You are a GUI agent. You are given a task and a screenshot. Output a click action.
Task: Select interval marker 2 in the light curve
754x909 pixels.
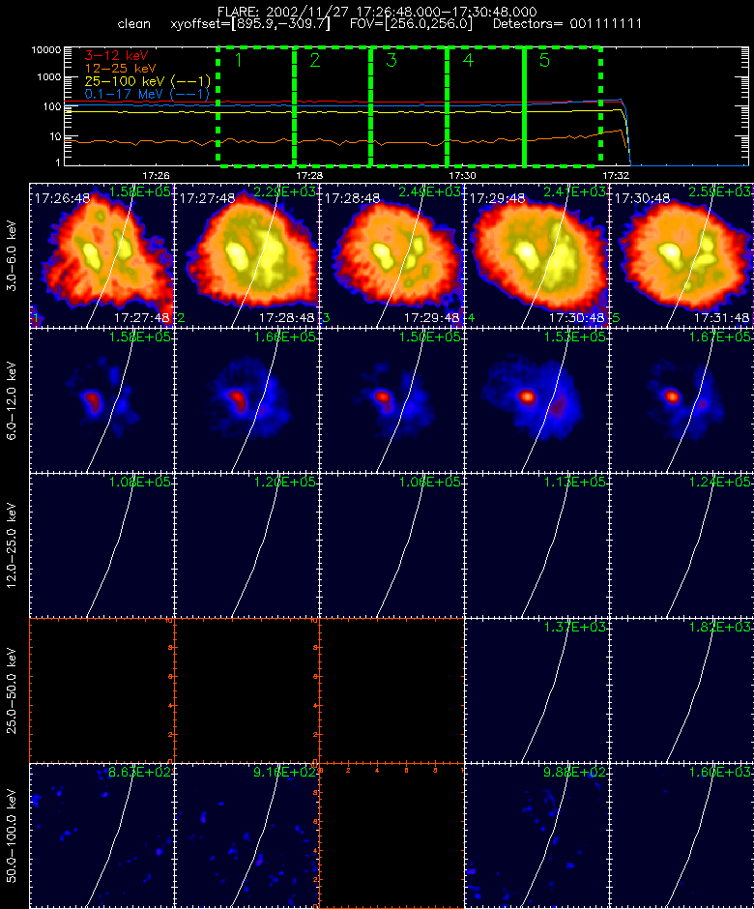coord(315,60)
